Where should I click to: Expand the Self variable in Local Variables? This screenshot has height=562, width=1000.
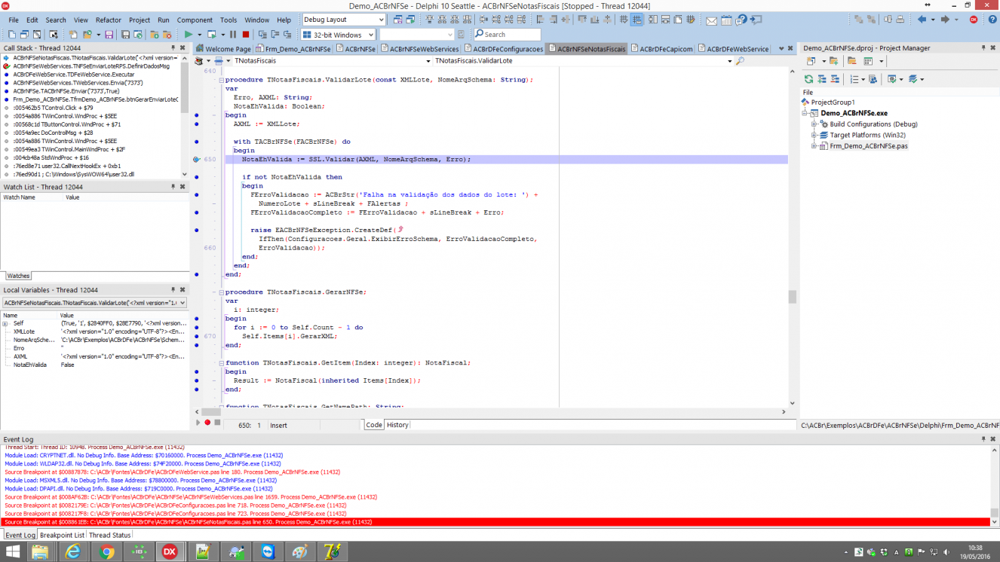[5, 323]
